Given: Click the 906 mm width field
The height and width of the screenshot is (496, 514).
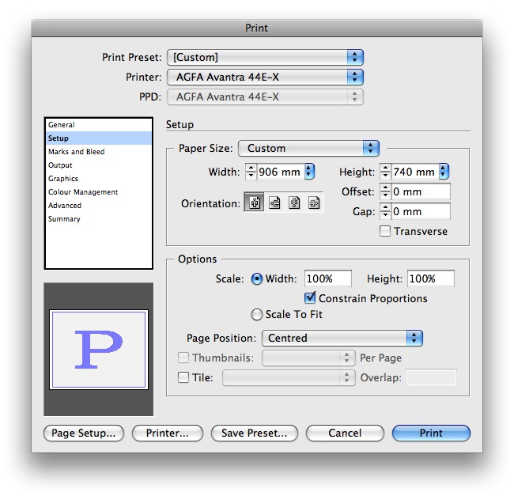Looking at the screenshot, I should [281, 172].
